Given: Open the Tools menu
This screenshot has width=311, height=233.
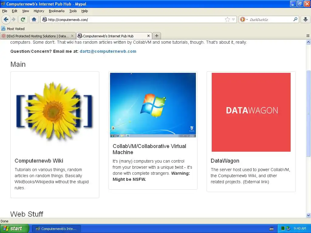Looking at the screenshot, I should pyautogui.click(x=73, y=11).
